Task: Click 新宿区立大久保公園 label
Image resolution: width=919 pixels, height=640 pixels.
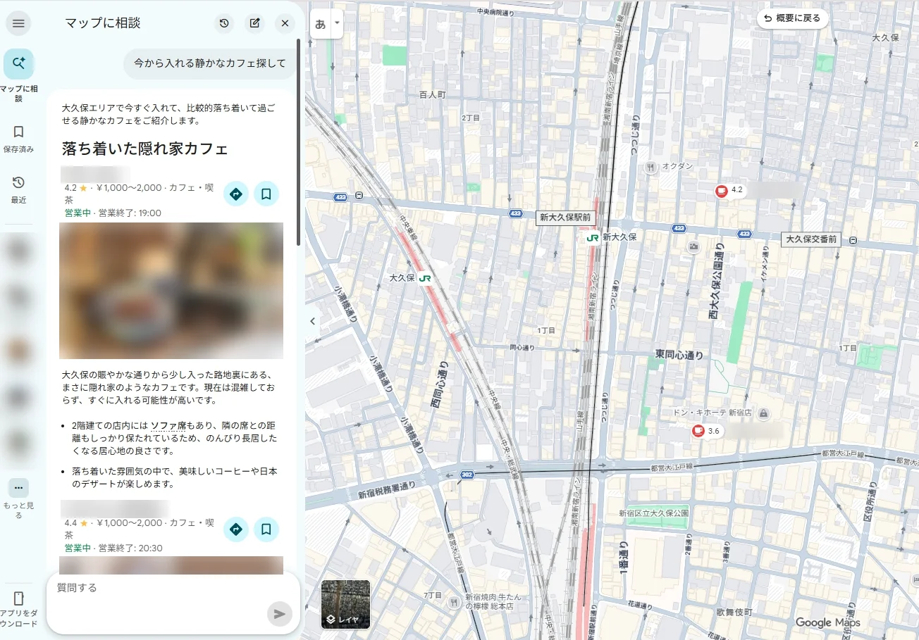Action: click(654, 513)
